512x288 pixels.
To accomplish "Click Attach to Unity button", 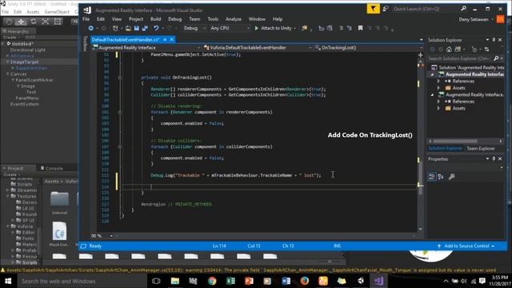I will [x=273, y=29].
